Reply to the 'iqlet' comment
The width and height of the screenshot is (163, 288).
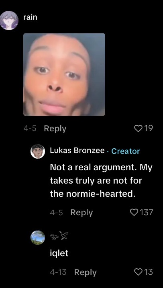[86, 272]
